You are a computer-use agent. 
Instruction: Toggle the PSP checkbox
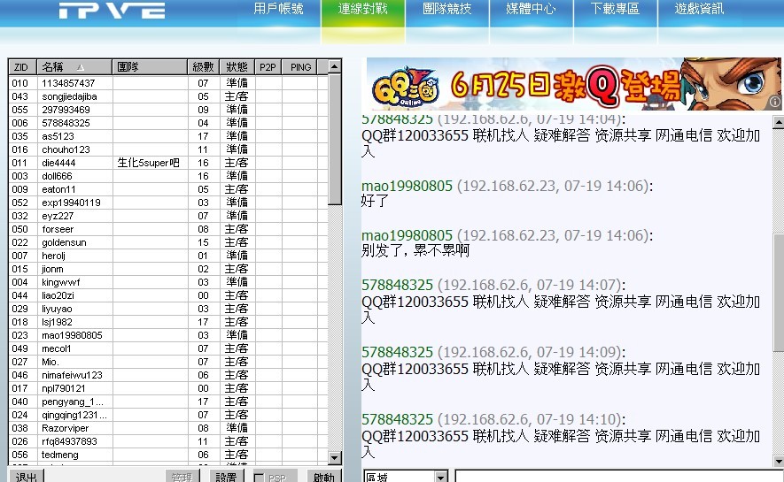coord(260,478)
